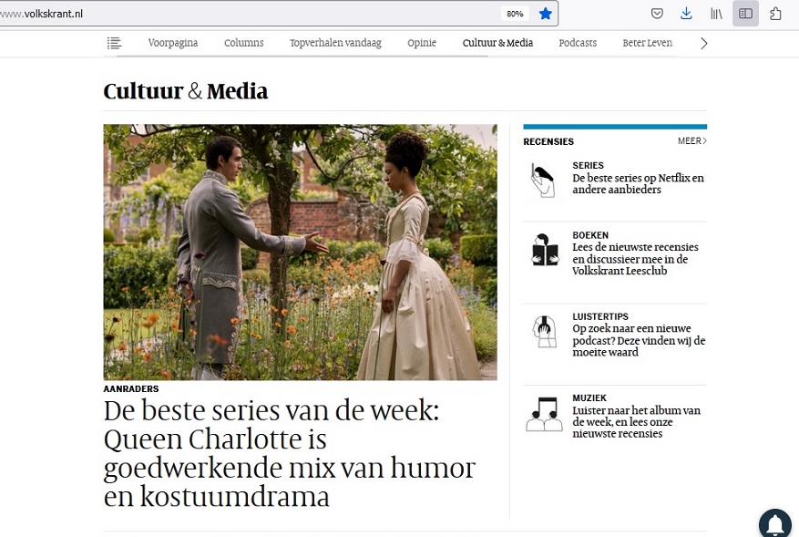Click the Luistertips headphones icon
The width and height of the screenshot is (799, 537).
544,332
